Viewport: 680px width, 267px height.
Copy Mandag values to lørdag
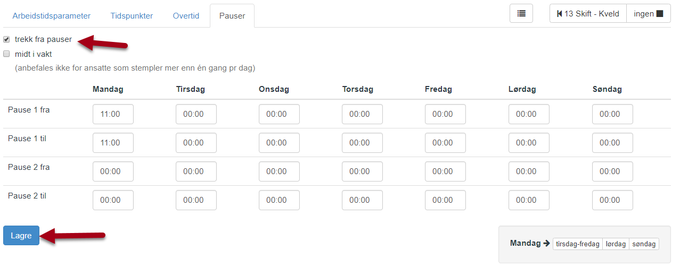[616, 244]
